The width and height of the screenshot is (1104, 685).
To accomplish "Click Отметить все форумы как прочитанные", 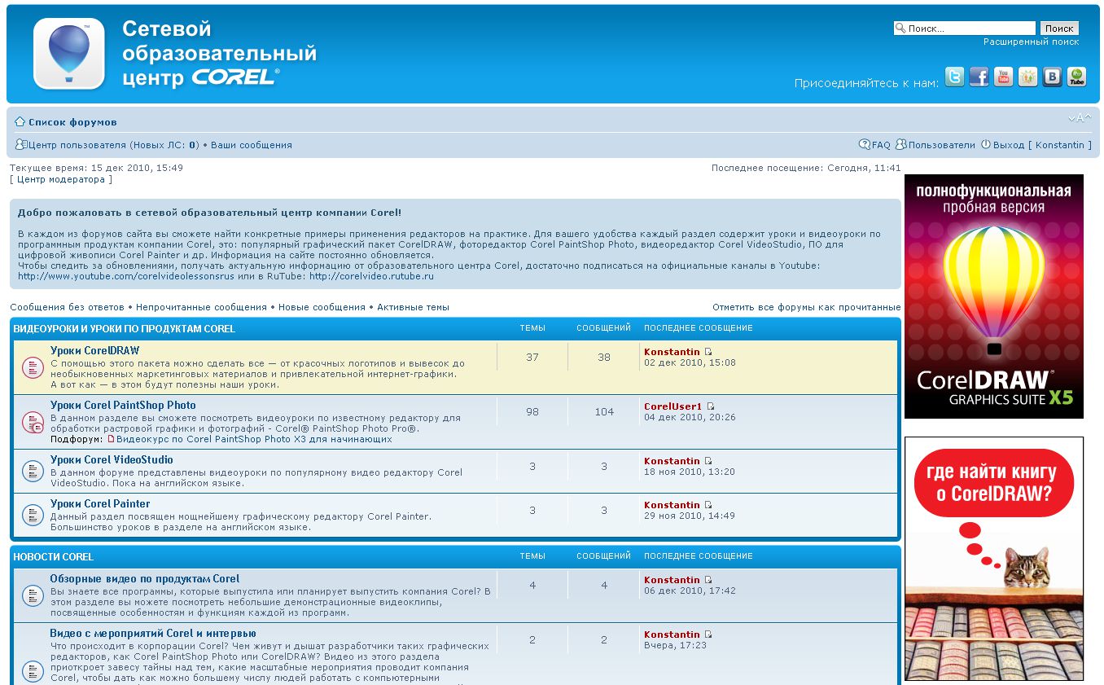I will 806,307.
